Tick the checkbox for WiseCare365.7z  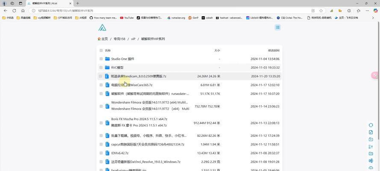[x=101, y=85]
